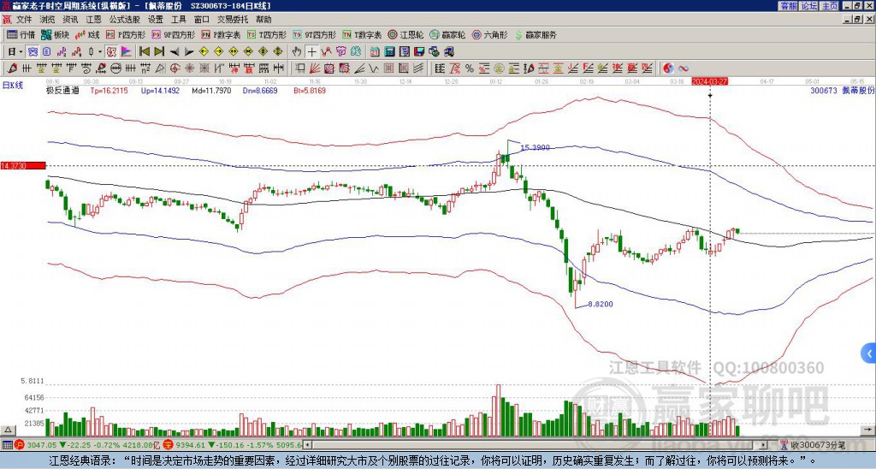Click the triangle button beside volume panel
This screenshot has width=876, height=469.
coord(8,430)
